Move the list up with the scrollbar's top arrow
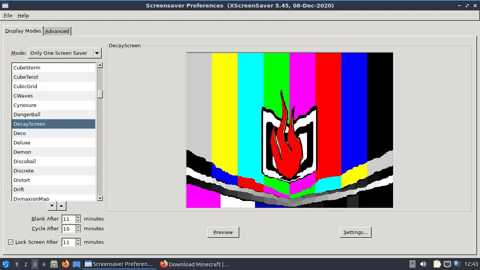Viewport: 480px width, 270px height. [100, 65]
